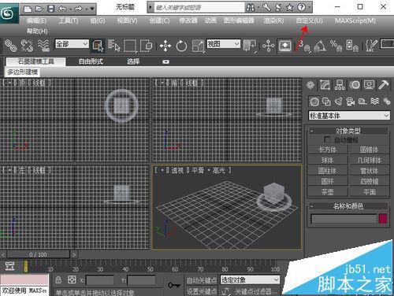Activate the Select and Move tool
This screenshot has width=394, height=296.
pyautogui.click(x=165, y=46)
